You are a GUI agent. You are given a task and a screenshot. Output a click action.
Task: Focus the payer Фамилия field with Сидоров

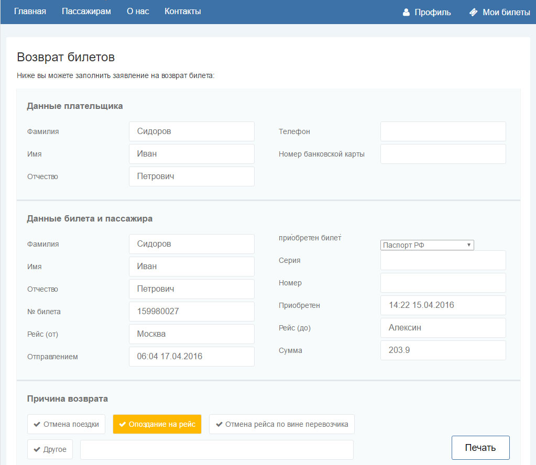[x=192, y=131]
